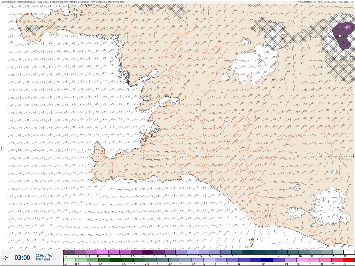Select the bright red lower swatch for 30
This screenshot has width=355, height=266.
(349, 260)
